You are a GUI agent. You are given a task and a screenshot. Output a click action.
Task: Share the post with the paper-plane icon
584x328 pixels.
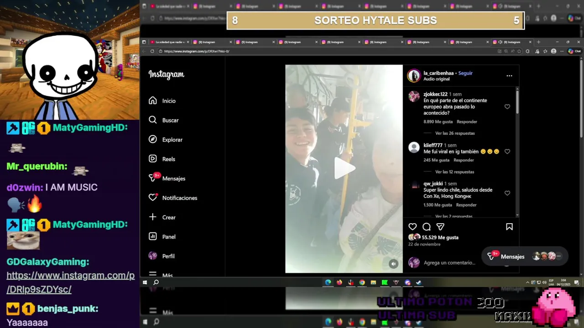coord(440,227)
